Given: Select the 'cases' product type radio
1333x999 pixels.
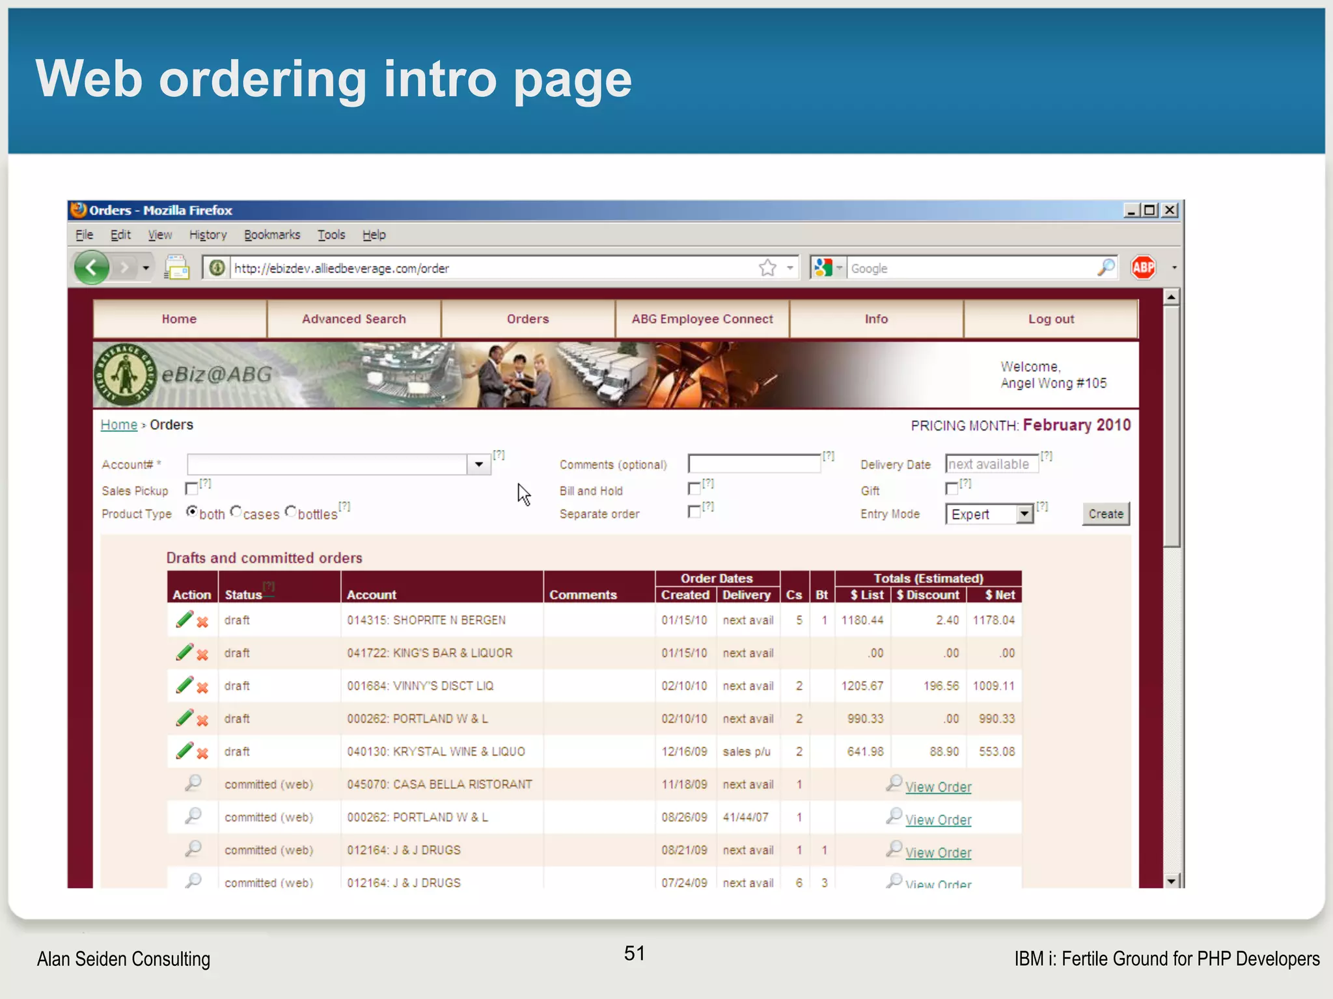Looking at the screenshot, I should [x=236, y=511].
